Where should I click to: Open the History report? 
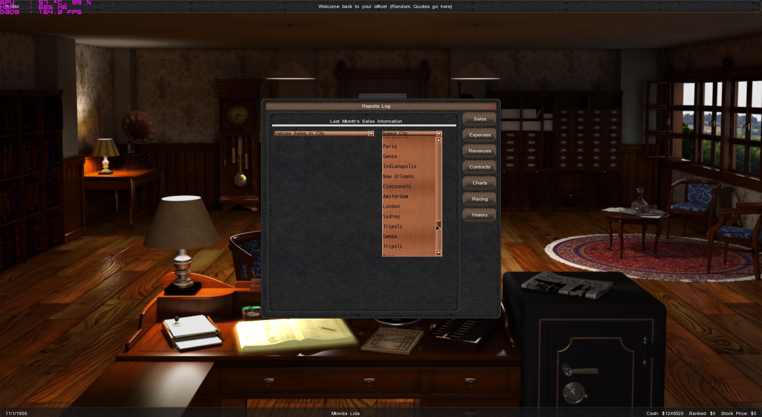pos(479,215)
